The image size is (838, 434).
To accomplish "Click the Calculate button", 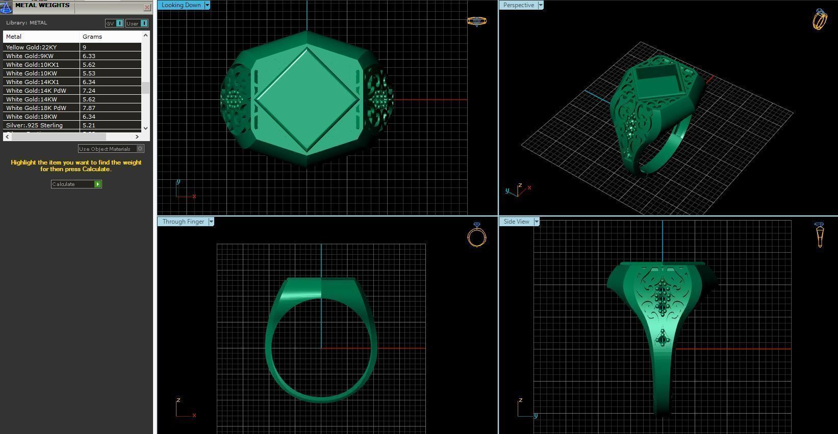I will pyautogui.click(x=77, y=184).
